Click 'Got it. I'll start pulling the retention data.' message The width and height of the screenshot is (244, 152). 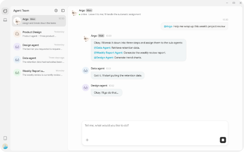coord(118,75)
